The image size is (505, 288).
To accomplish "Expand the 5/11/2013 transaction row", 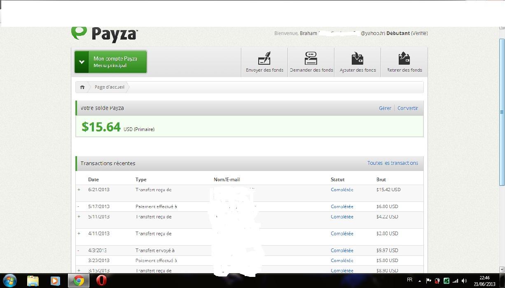I will (79, 216).
